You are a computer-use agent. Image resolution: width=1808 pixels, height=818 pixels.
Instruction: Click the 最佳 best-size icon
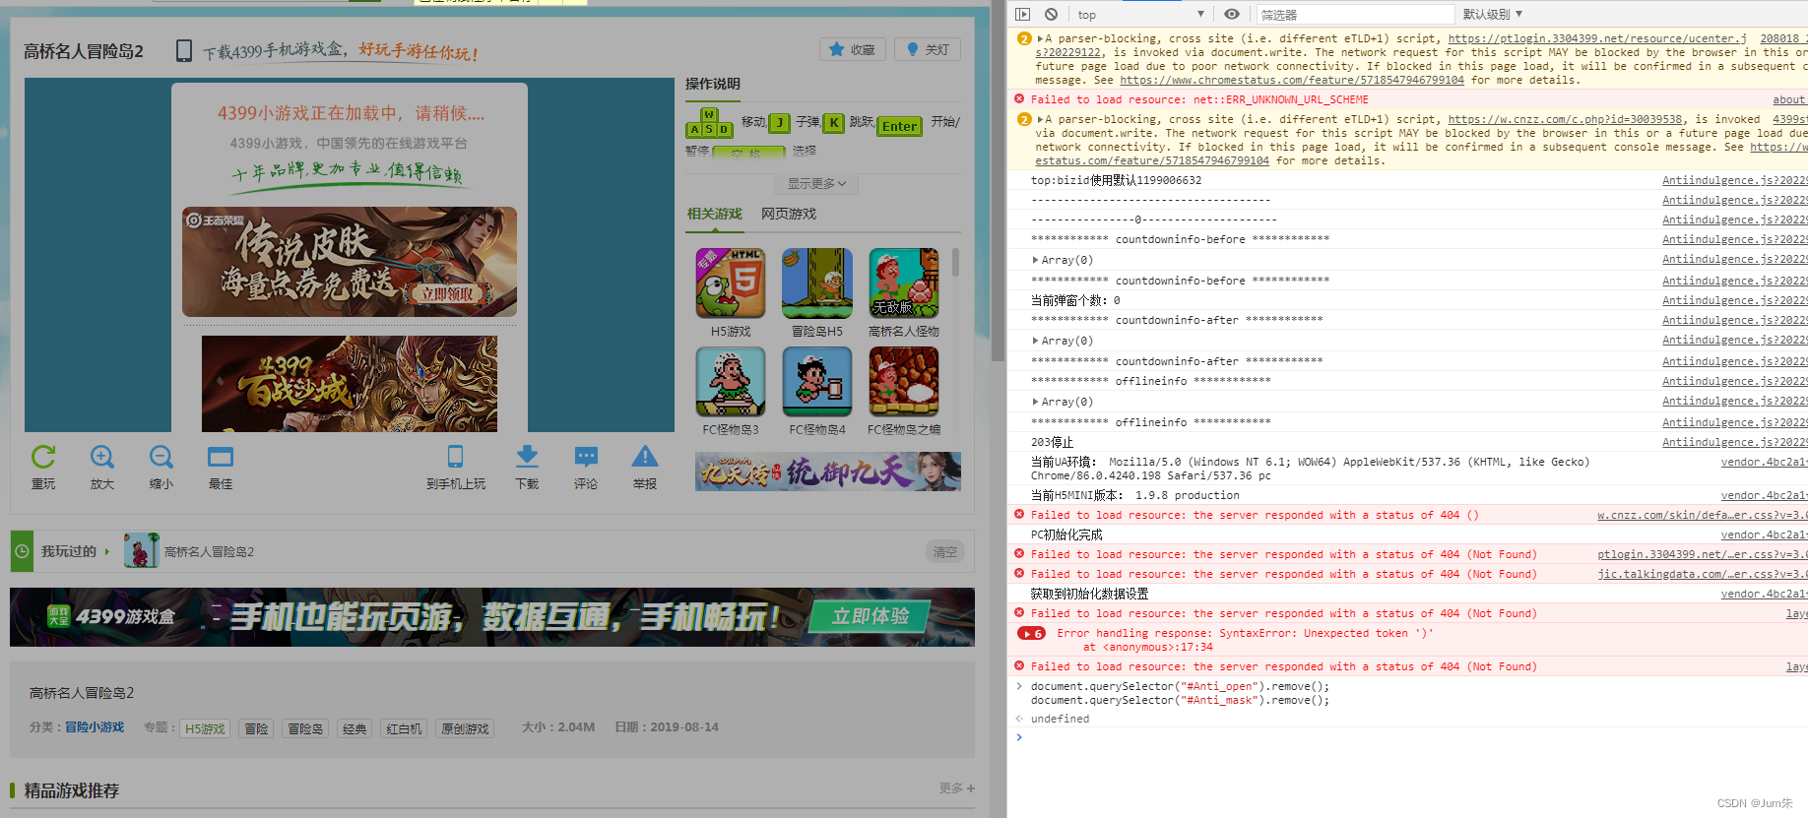click(221, 457)
